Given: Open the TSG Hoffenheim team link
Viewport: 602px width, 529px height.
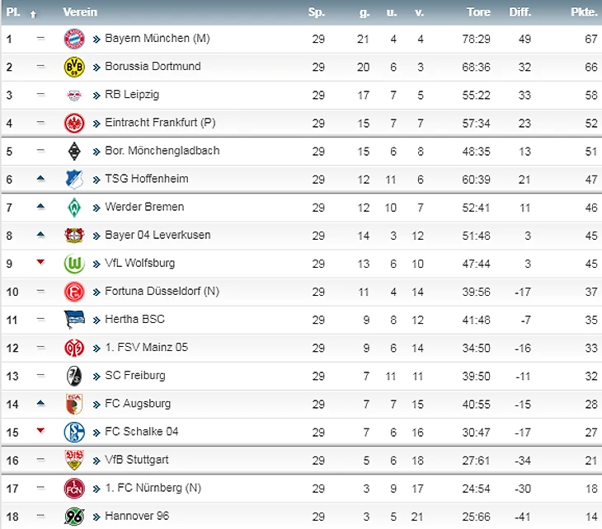Looking at the screenshot, I should (x=146, y=179).
